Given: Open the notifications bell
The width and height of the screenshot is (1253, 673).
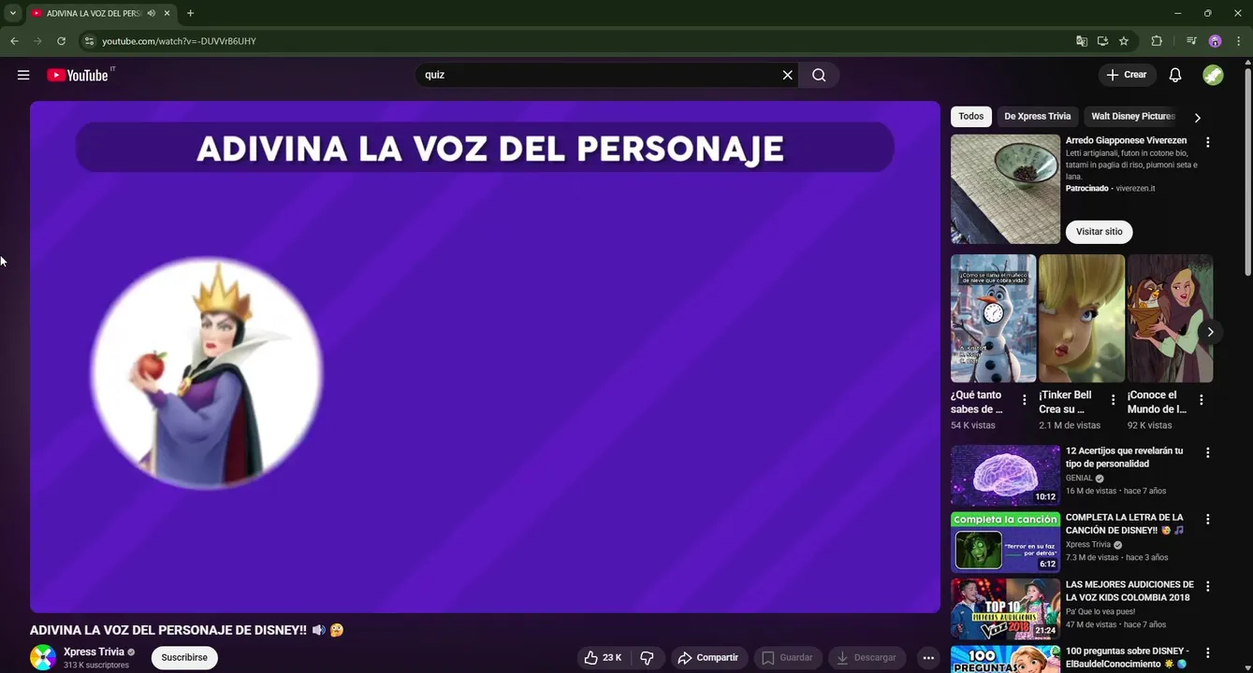Looking at the screenshot, I should click(1175, 75).
